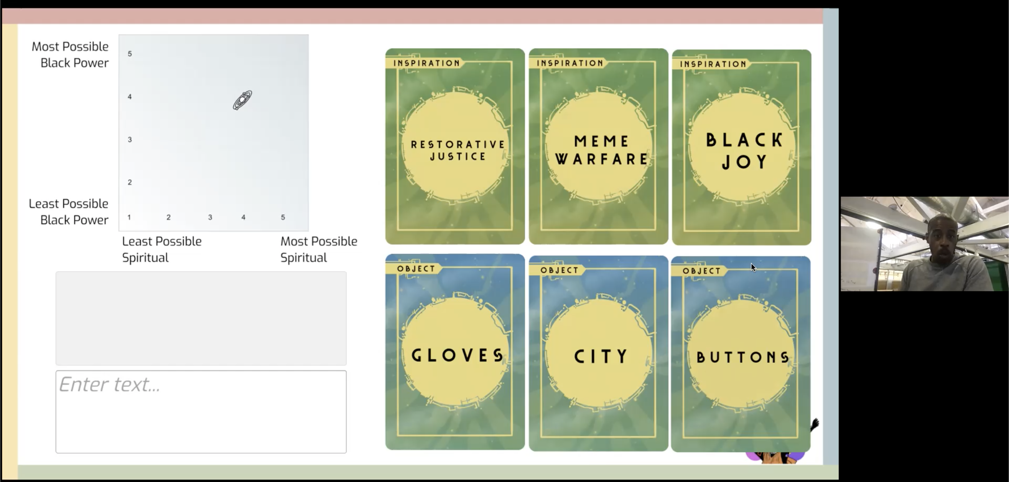Click the Most Possible Spiritual label
Screen dimensions: 1009x482
pyautogui.click(x=318, y=249)
